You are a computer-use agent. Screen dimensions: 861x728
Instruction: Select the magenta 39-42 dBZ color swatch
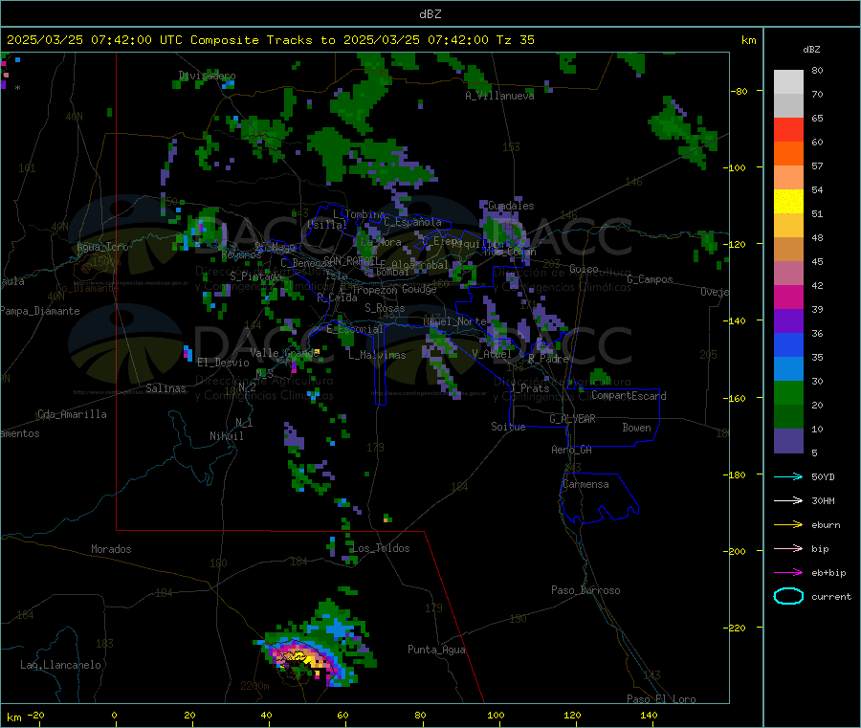(x=788, y=297)
